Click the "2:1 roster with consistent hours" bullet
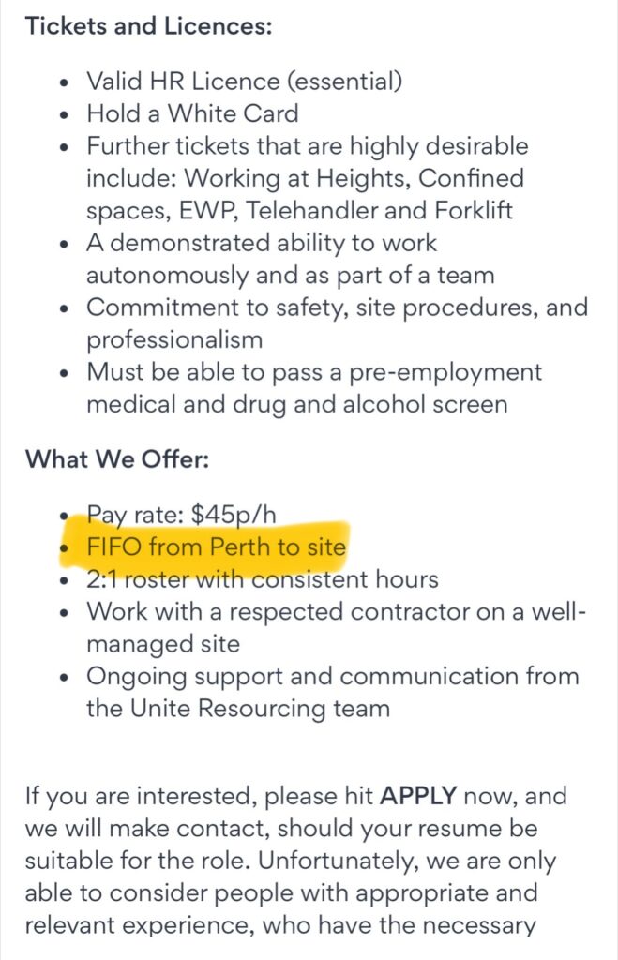This screenshot has height=960, width=618. pyautogui.click(x=263, y=579)
